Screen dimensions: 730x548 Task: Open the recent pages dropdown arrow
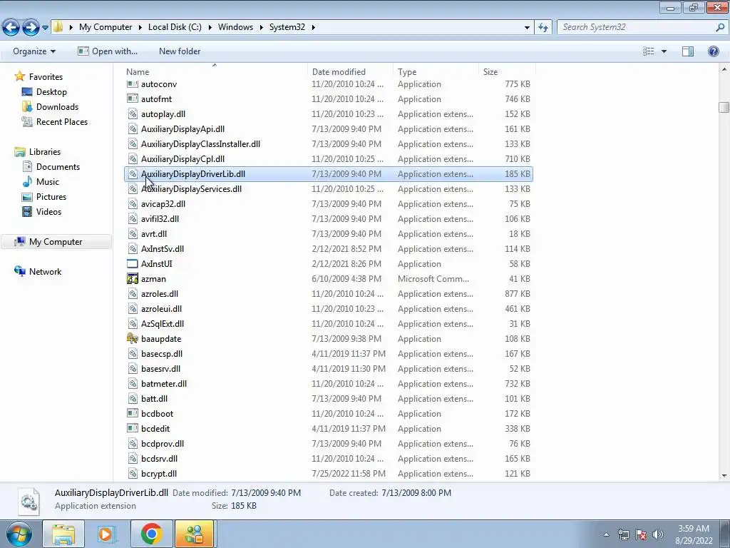[x=45, y=28]
